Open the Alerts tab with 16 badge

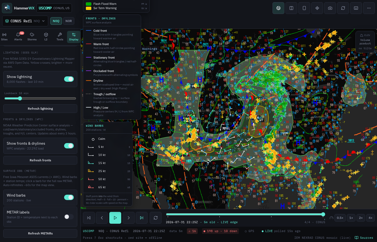[x=18, y=37]
